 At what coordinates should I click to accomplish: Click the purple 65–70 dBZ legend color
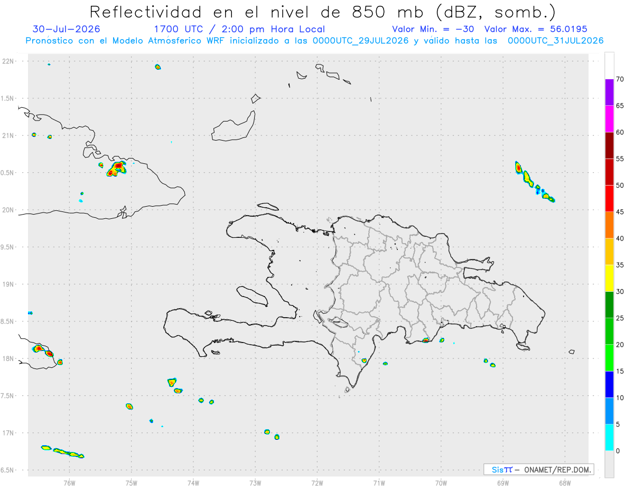[609, 93]
